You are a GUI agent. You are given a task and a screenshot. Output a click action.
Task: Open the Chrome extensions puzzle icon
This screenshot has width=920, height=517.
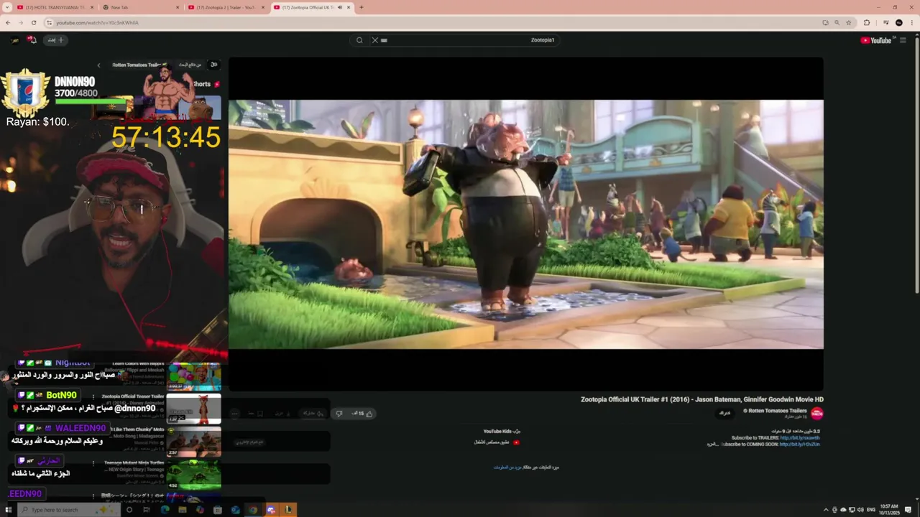pyautogui.click(x=866, y=22)
